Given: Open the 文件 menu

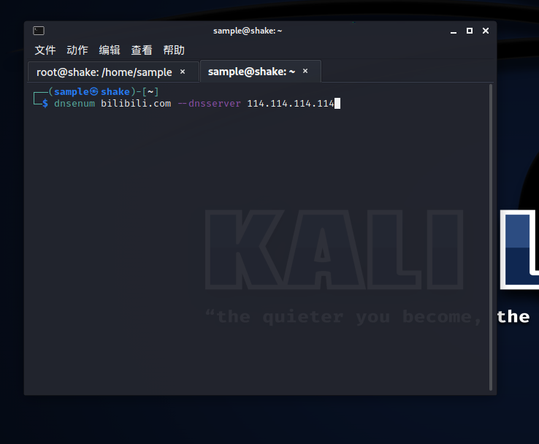Looking at the screenshot, I should click(45, 50).
